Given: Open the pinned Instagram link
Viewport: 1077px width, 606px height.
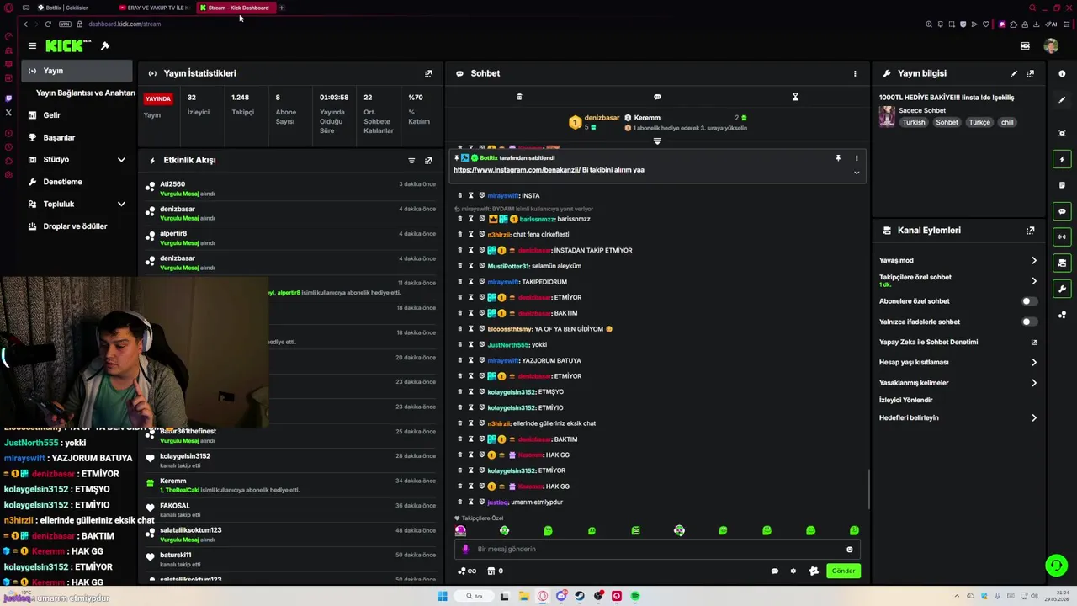Looking at the screenshot, I should coord(517,170).
